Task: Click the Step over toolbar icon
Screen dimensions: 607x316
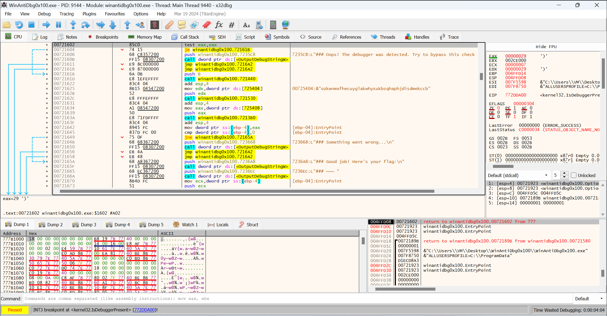Action: (x=86, y=25)
